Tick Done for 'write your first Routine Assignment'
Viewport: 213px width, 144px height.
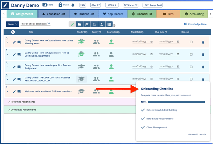pyautogui.click(x=191, y=67)
